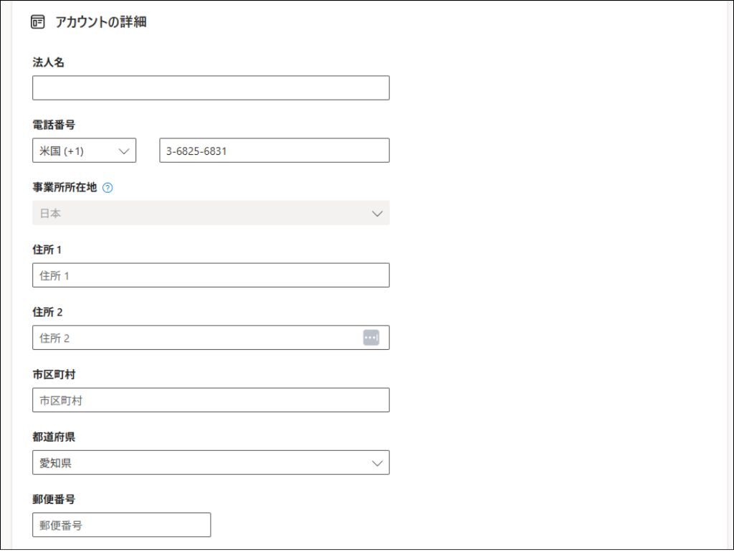The image size is (734, 552).
Task: Click into the 住所 2 input
Action: pos(211,338)
